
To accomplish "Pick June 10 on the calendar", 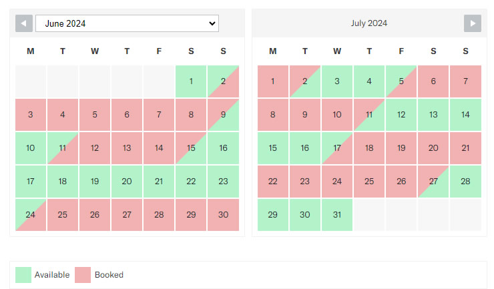I will (31, 148).
